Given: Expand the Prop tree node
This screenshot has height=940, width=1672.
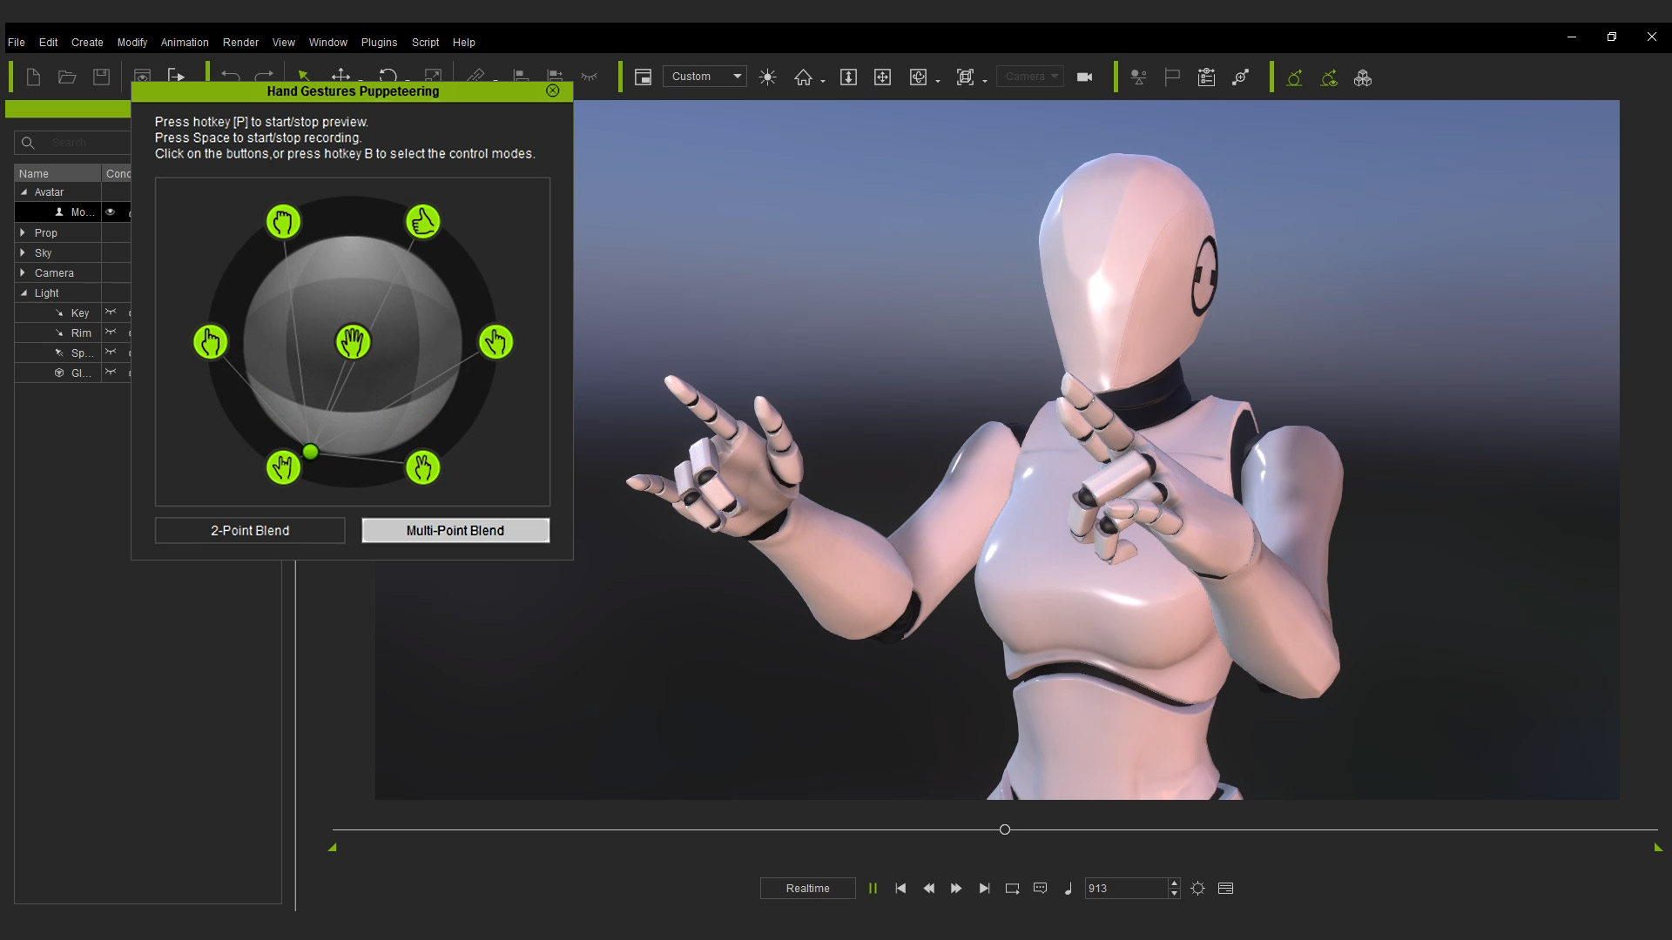Looking at the screenshot, I should pyautogui.click(x=23, y=232).
